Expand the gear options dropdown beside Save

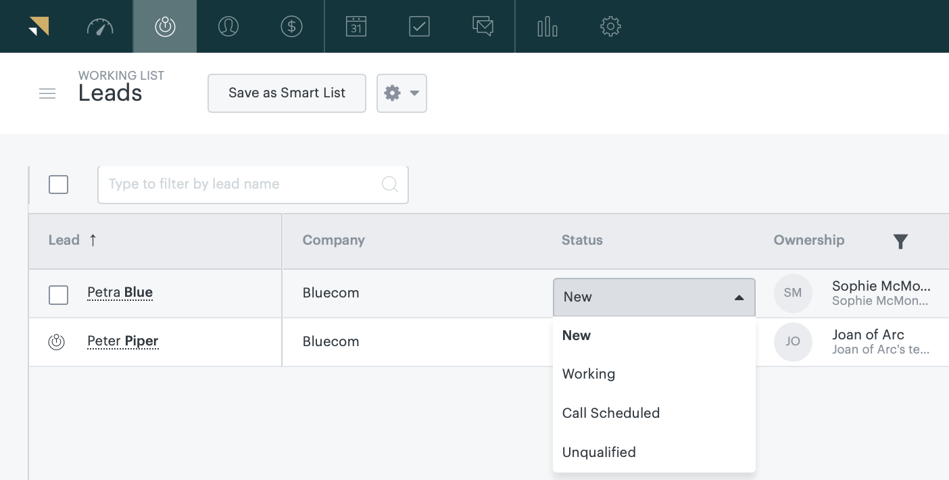pos(401,93)
